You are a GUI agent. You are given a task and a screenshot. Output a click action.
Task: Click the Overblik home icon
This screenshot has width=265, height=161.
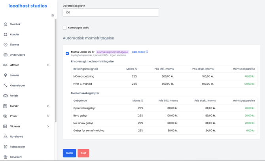tap(6, 24)
